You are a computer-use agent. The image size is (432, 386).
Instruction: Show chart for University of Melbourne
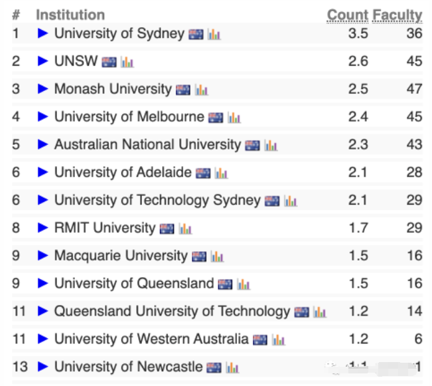click(x=234, y=118)
